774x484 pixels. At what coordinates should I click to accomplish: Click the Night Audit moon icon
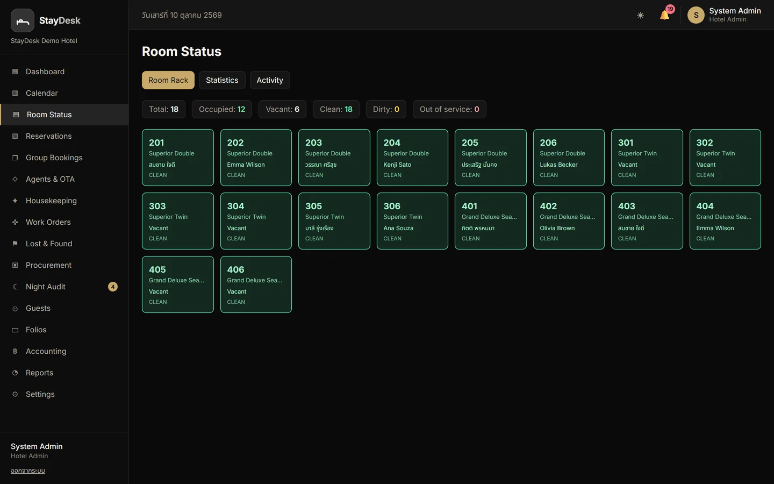15,287
